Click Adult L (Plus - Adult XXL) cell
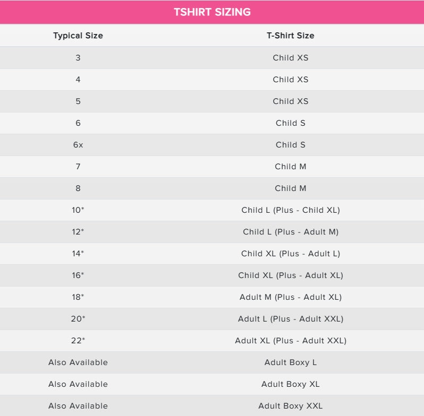The image size is (424, 416). (290, 318)
